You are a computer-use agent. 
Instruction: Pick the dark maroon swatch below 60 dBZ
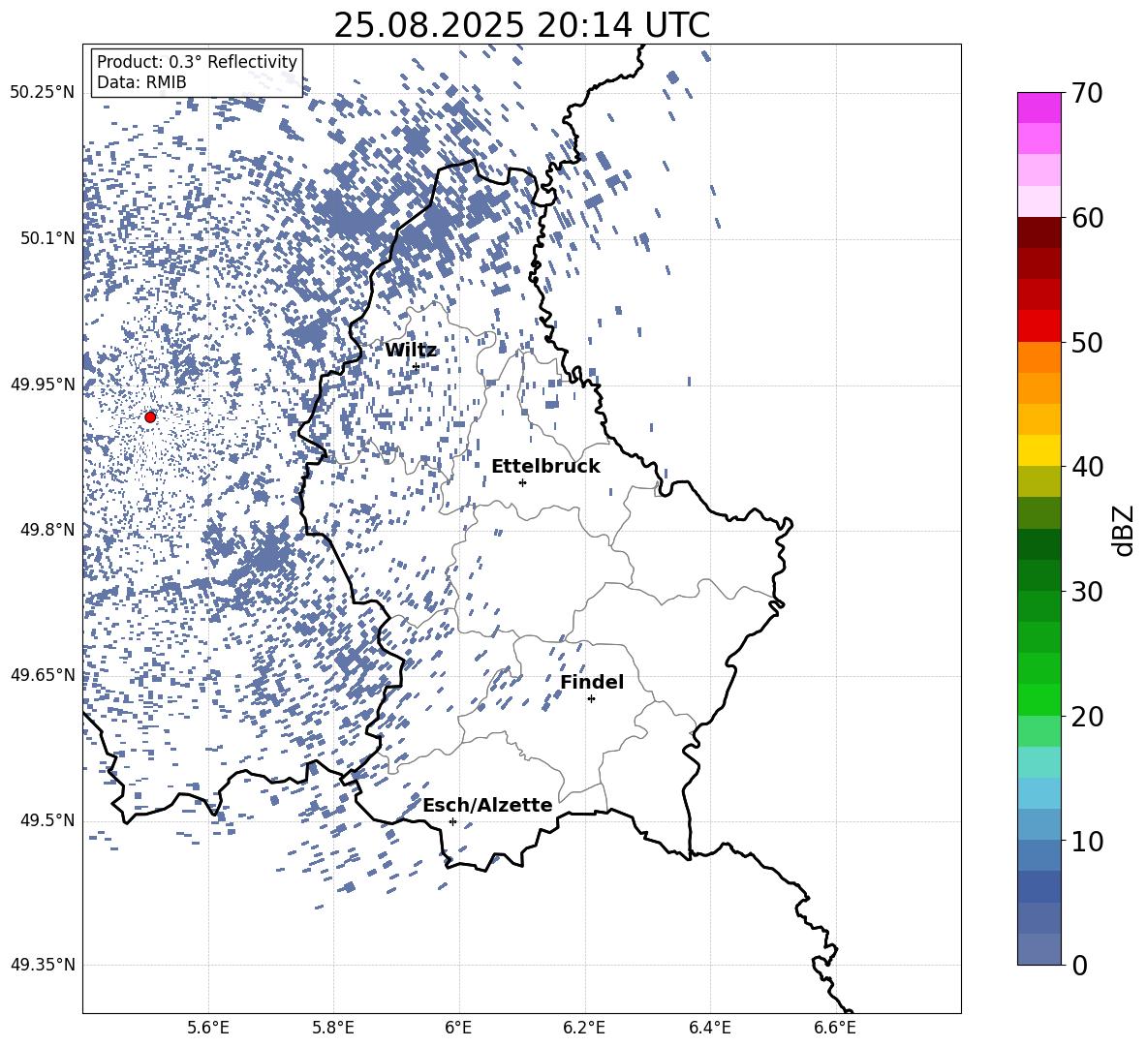click(x=1038, y=232)
